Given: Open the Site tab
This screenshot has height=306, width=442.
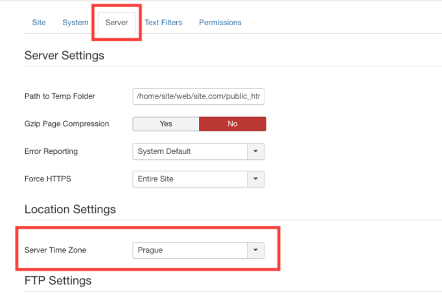Looking at the screenshot, I should coord(39,23).
